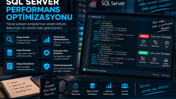Click the Stream Aggregate plan icon
This screenshot has width=176, height=99.
[166, 60]
